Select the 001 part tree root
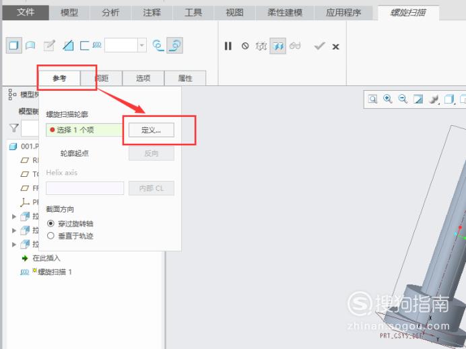 [24, 147]
